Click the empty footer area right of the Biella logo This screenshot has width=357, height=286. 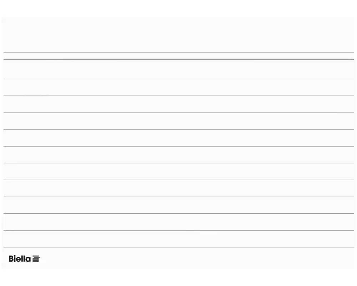tap(196, 258)
